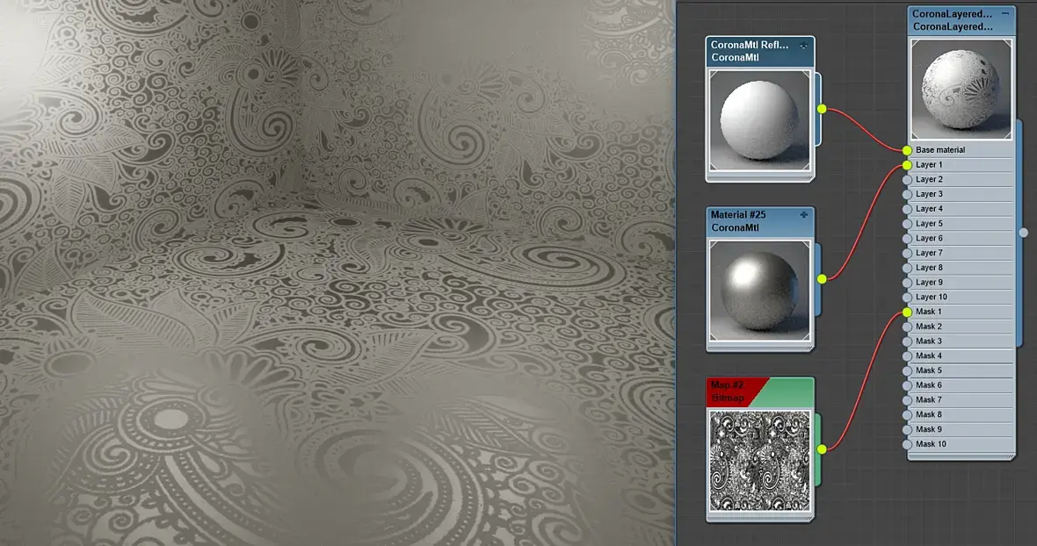This screenshot has height=546, width=1037.
Task: Click output socket of Map #2 Bitmap
Action: coord(822,449)
